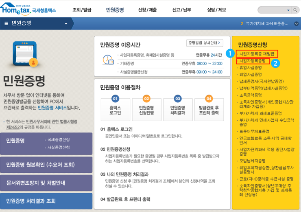Click the Hometax 국세청홈택스 logo
The image size is (301, 212).
click(28, 9)
